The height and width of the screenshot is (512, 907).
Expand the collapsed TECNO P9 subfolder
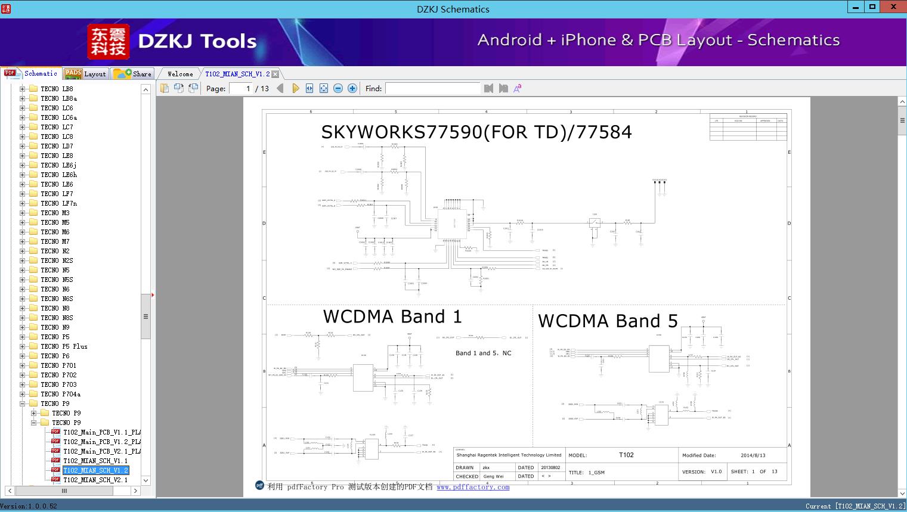[34, 413]
